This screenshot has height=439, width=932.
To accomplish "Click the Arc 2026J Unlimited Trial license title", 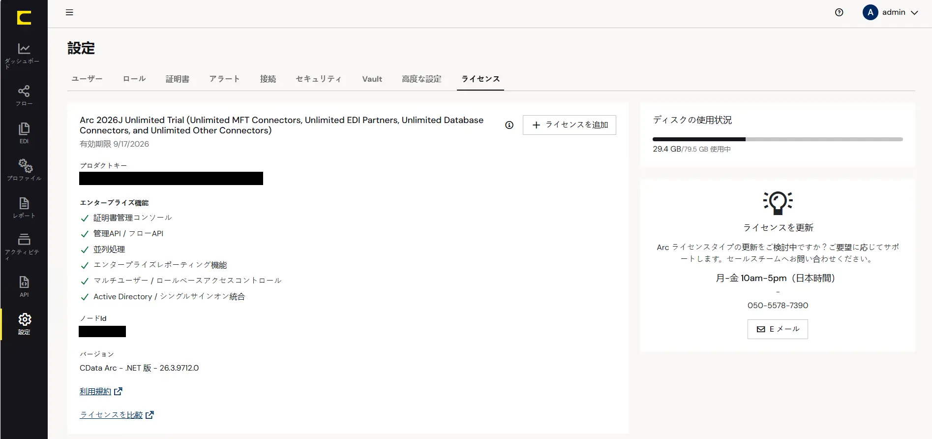I will pyautogui.click(x=281, y=125).
